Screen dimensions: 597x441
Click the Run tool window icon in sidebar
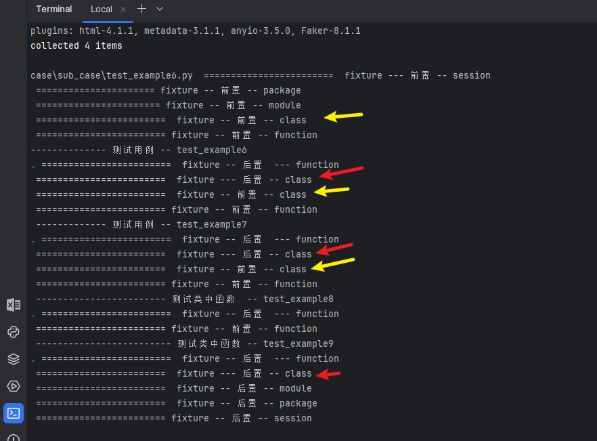coord(14,386)
